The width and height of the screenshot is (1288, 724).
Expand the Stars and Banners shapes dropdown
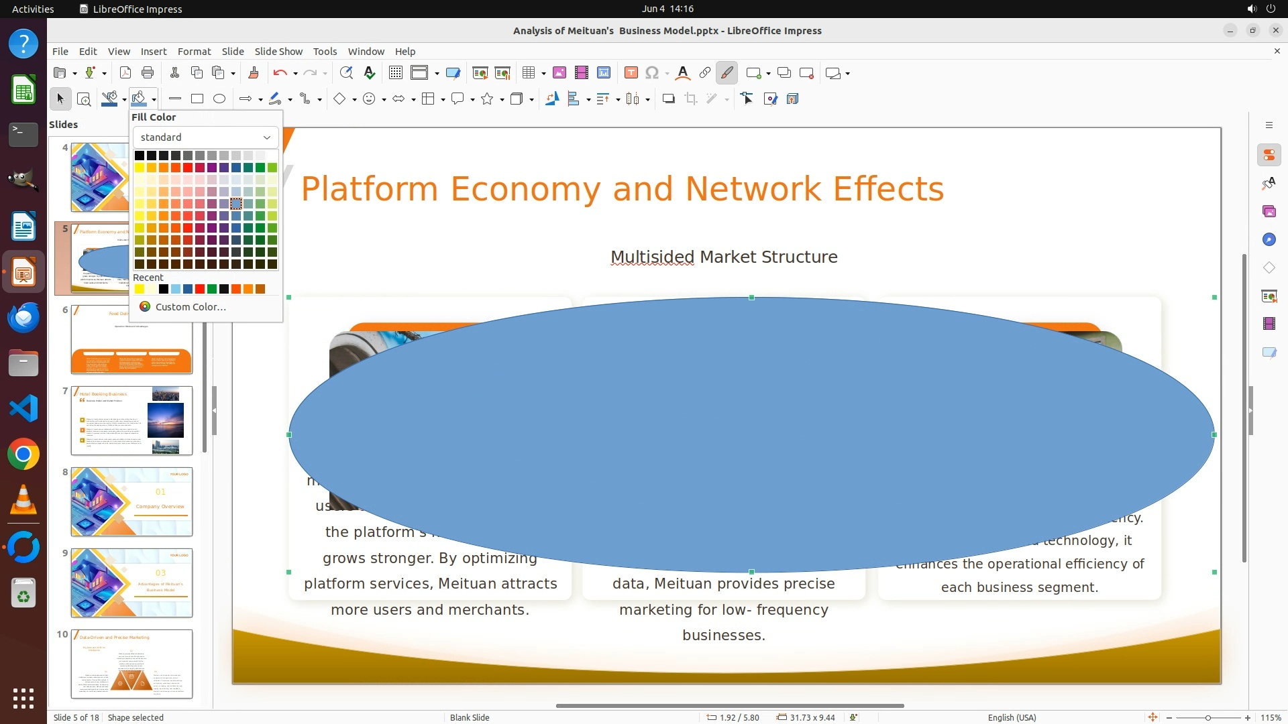click(502, 99)
